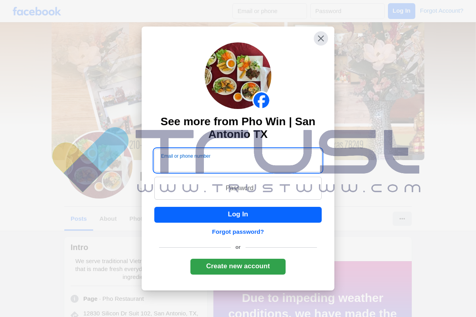Click the address location icon in Intro

(75, 315)
